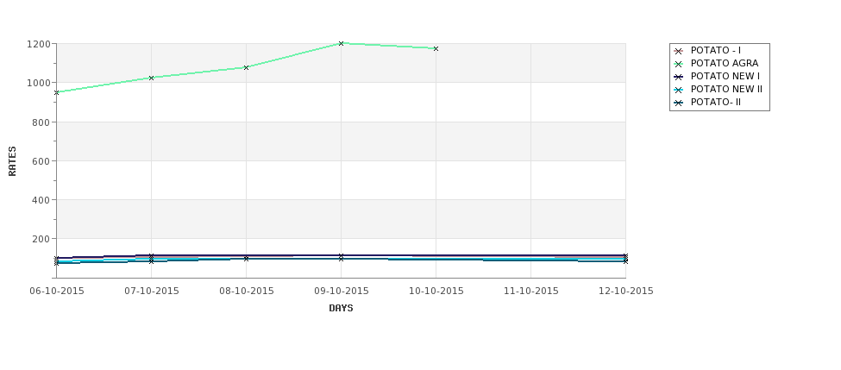The width and height of the screenshot is (841, 370).
Task: Click the POTATO - I legend label
Action: click(x=715, y=50)
